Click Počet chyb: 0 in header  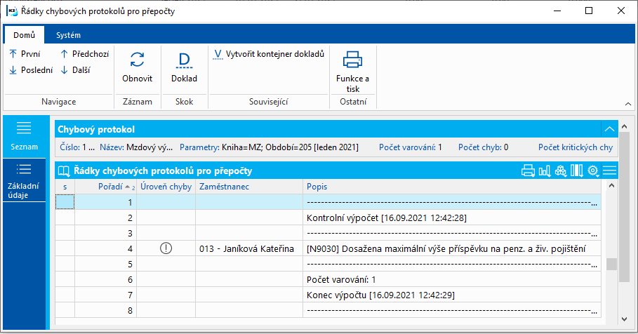point(484,147)
